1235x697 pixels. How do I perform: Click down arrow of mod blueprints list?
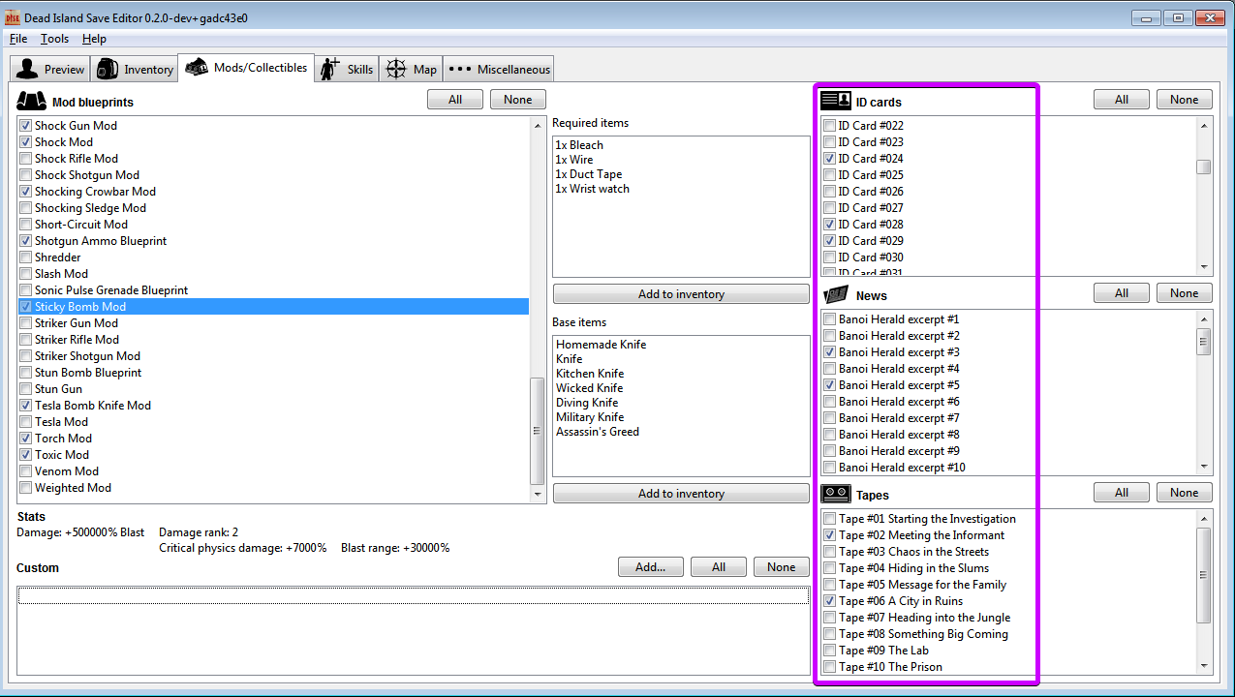538,495
